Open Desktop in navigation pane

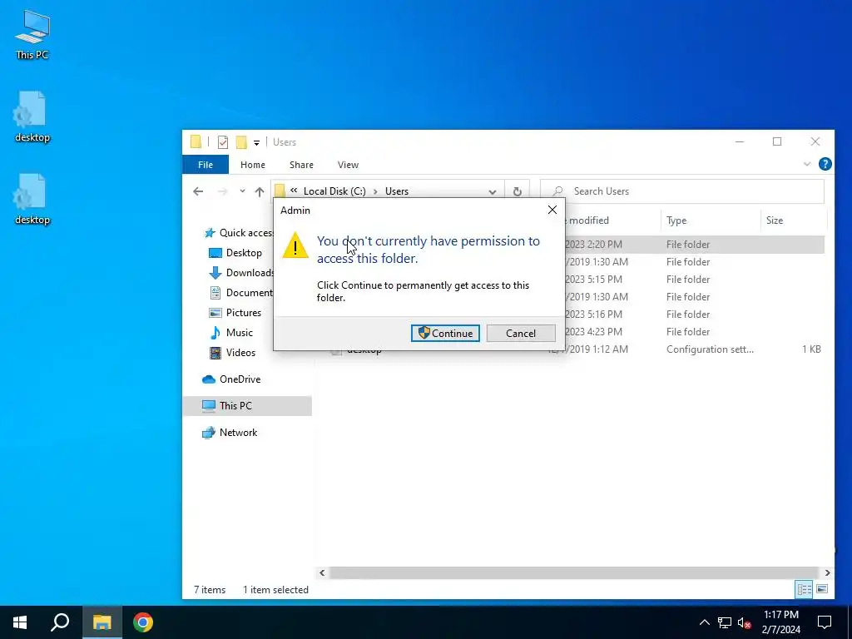235,253
